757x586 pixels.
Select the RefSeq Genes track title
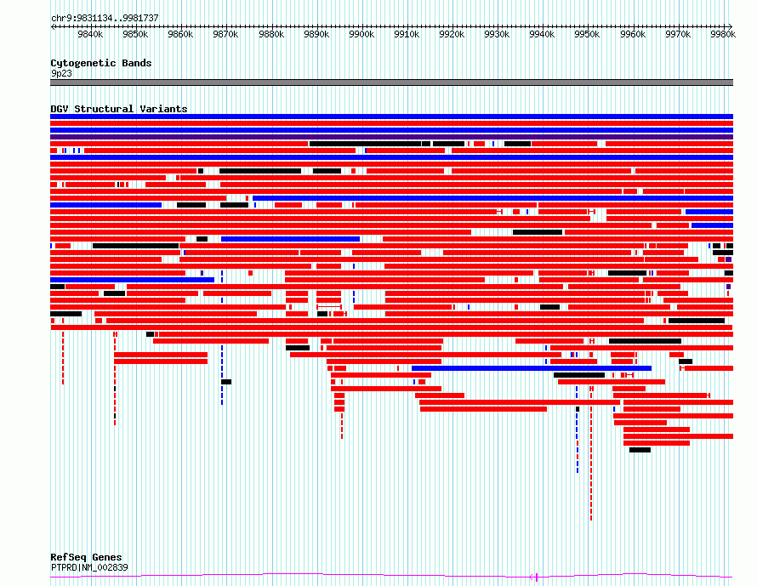click(x=86, y=557)
